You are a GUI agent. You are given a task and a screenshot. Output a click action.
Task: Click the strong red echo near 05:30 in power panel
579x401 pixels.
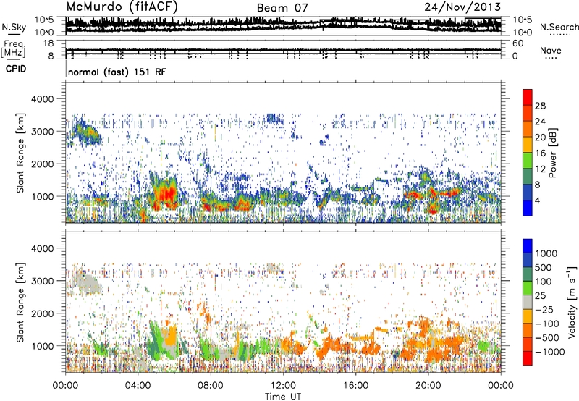[x=168, y=194]
